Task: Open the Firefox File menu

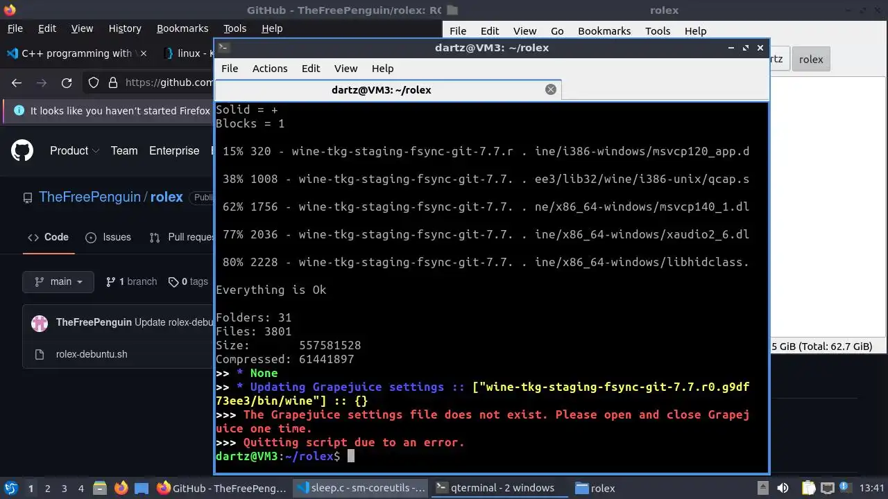Action: pos(15,28)
